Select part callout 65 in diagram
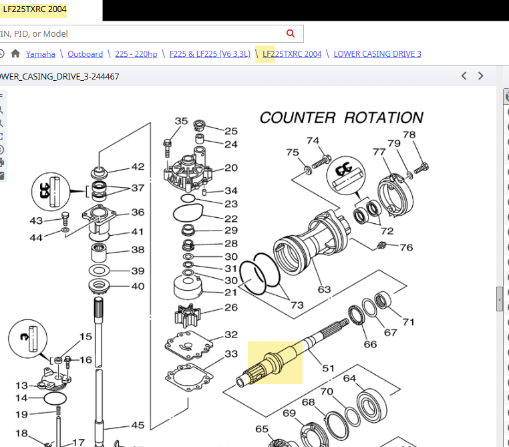 point(262,430)
